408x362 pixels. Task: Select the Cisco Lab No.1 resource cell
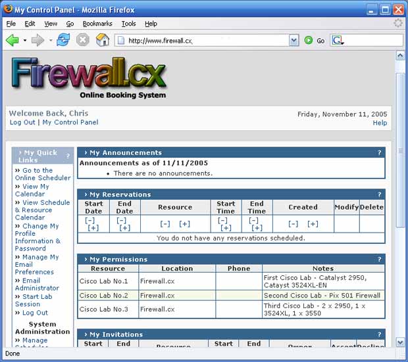click(x=108, y=281)
